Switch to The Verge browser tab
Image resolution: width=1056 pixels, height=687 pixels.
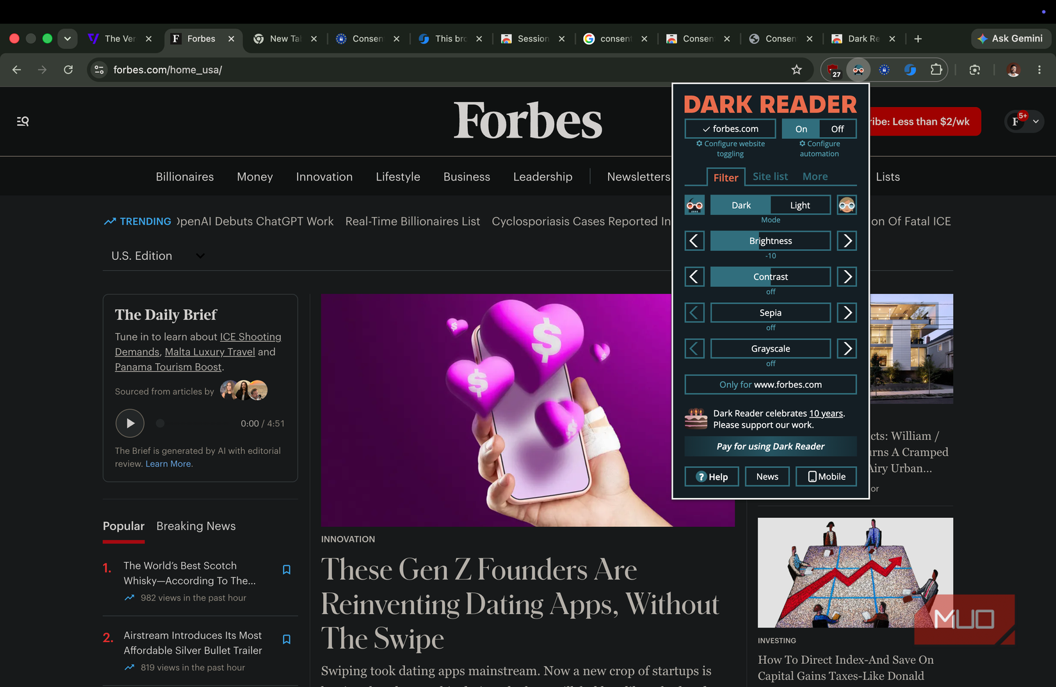120,39
